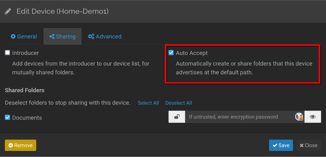Click the checkmark icon on the Save button

coord(275,145)
